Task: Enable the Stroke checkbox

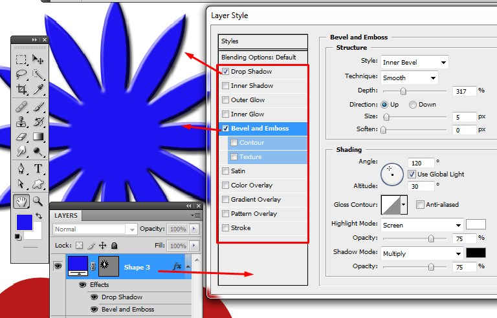Action: pyautogui.click(x=225, y=228)
